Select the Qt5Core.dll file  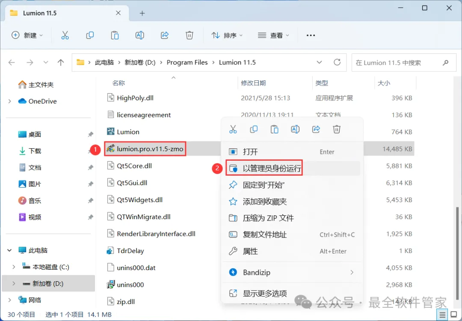(134, 166)
